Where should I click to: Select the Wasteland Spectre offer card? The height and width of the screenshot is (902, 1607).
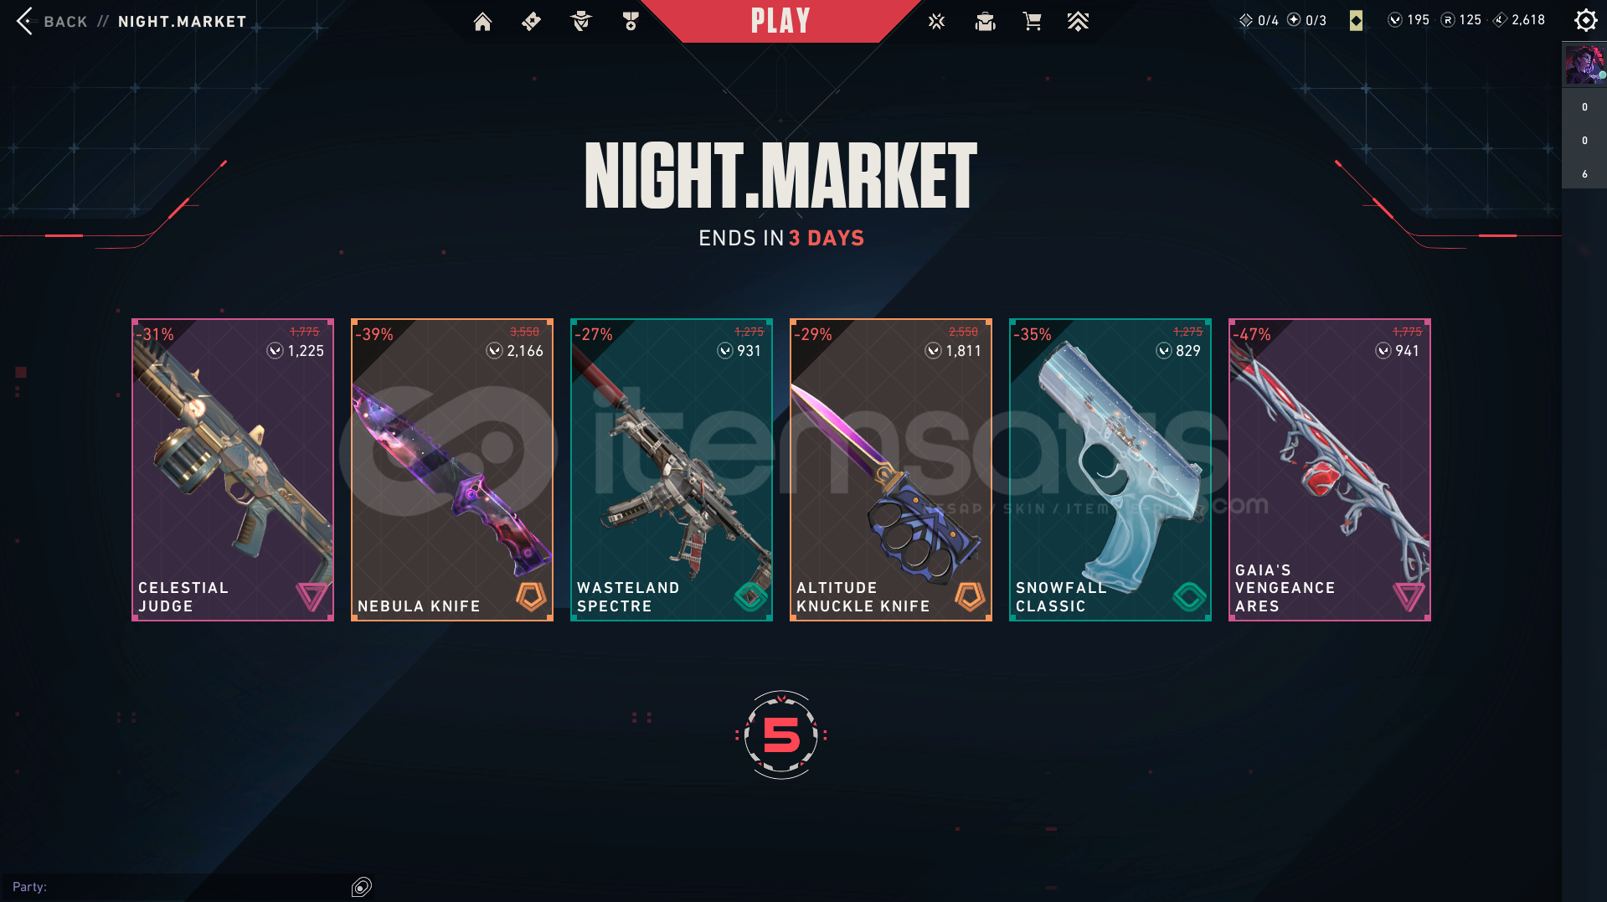pyautogui.click(x=672, y=470)
